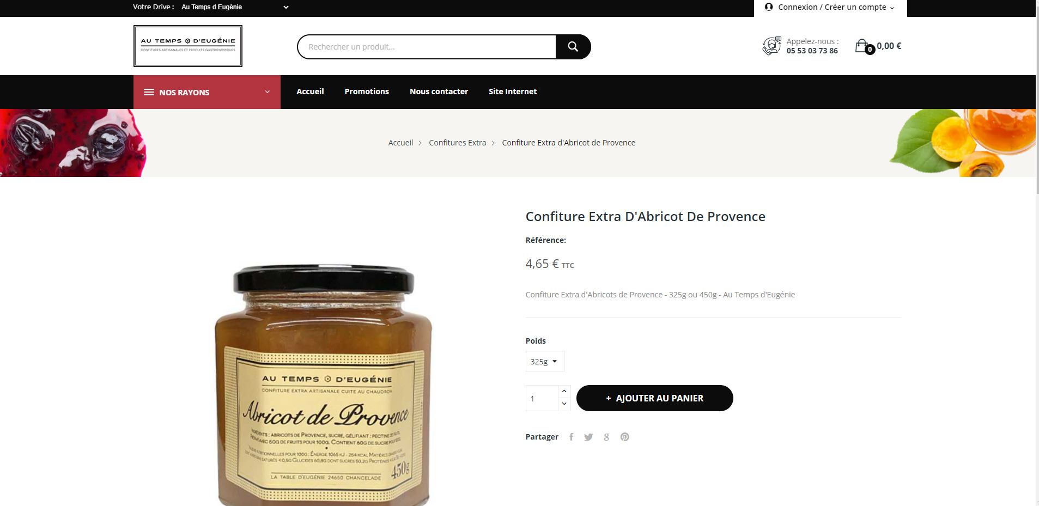Go to Promotions menu item
This screenshot has height=506, width=1039.
(x=367, y=92)
